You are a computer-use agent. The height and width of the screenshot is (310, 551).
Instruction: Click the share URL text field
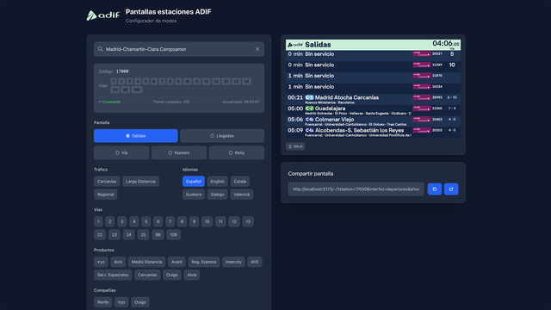(x=356, y=189)
